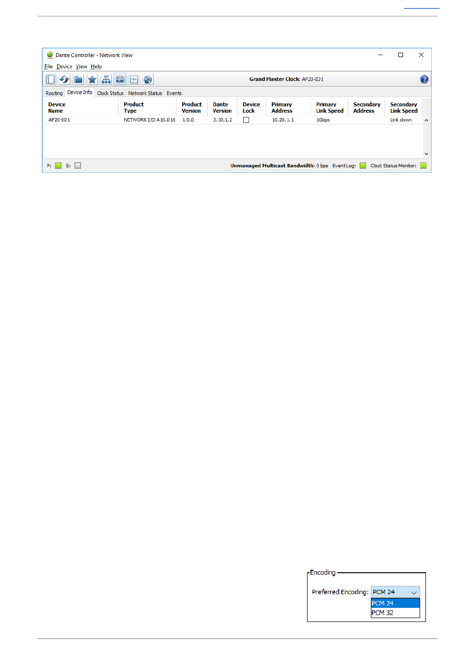Image resolution: width=463 pixels, height=661 pixels.
Task: Open the Event Log green indicator
Action: point(363,165)
